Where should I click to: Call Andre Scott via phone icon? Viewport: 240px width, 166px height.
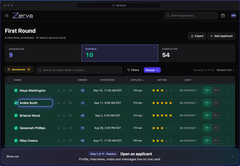click(x=59, y=103)
